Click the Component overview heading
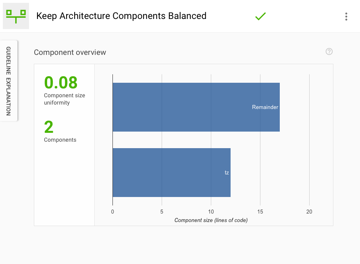 70,52
